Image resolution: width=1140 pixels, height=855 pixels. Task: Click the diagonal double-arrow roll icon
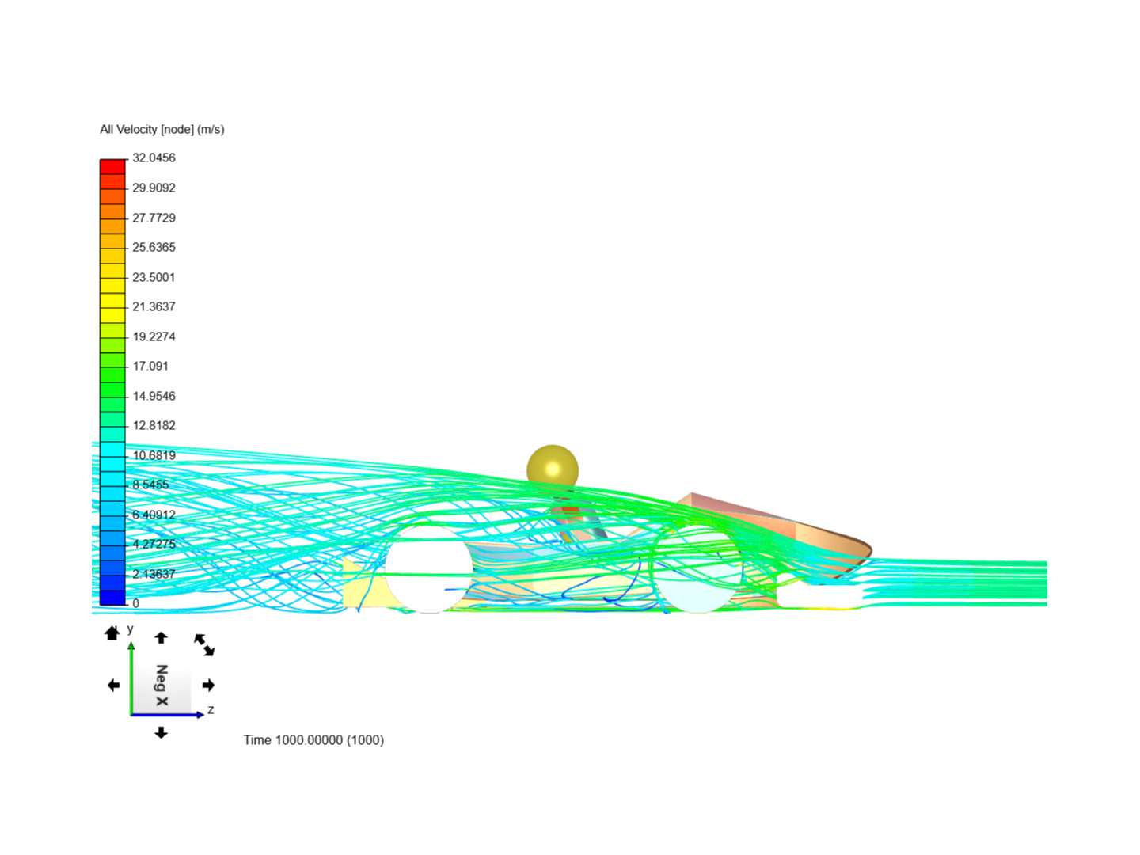pyautogui.click(x=204, y=644)
